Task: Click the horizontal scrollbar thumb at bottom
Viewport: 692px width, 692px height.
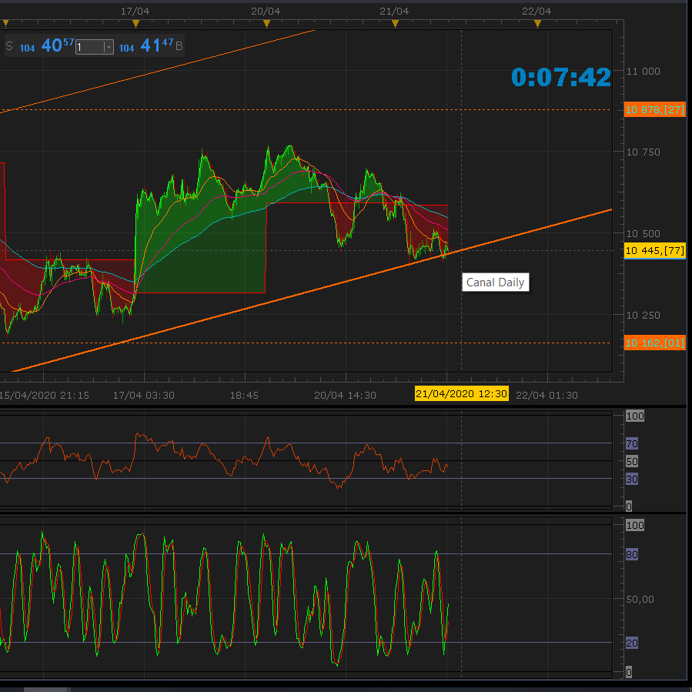Action: pyautogui.click(x=46, y=690)
